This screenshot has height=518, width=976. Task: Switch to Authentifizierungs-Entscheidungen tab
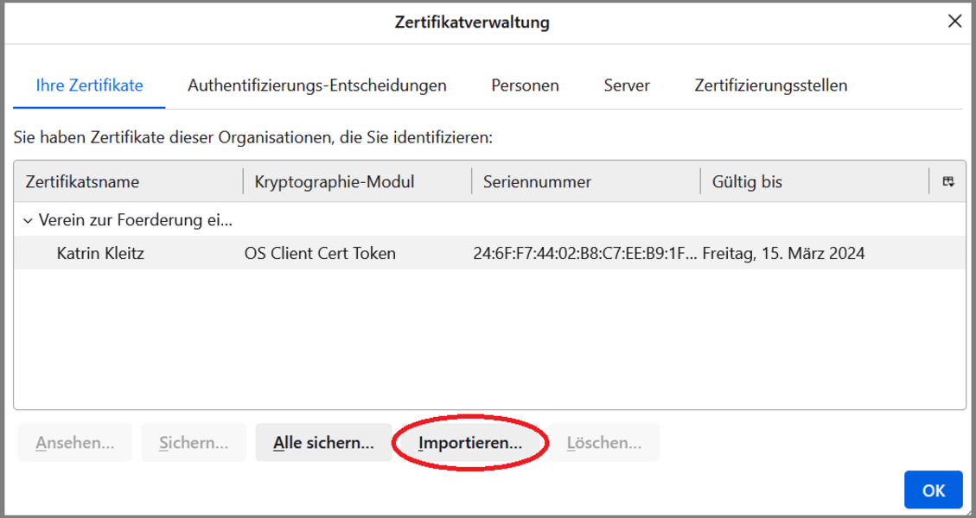(316, 85)
